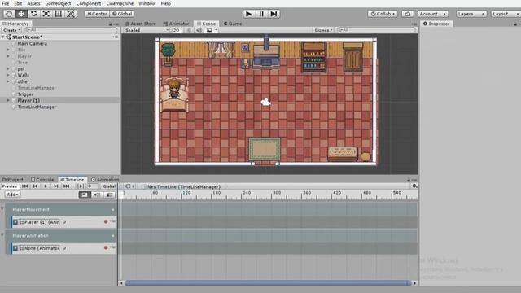Switch to the Game tab

click(233, 24)
